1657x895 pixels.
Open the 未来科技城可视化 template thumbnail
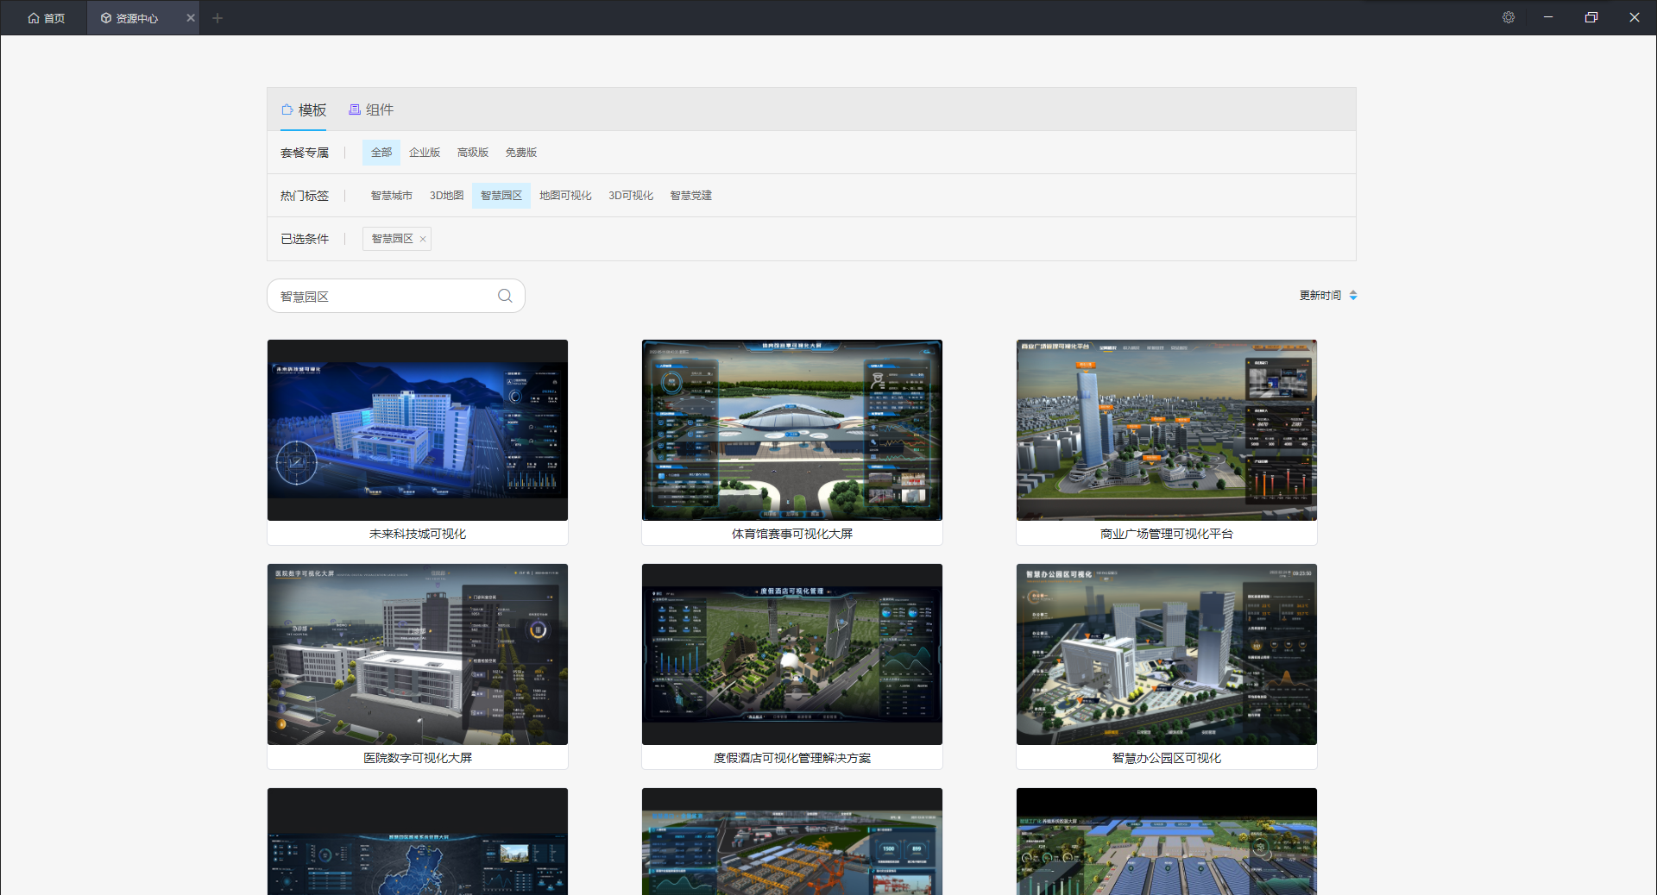click(x=418, y=430)
